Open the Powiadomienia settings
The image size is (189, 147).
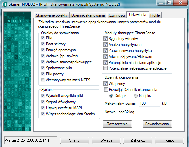(157, 124)
